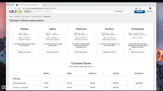
Task: Click 'Subscribe' breadcrumb text
Action: click(x=47, y=16)
